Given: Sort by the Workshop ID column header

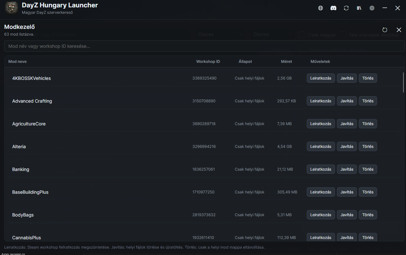Looking at the screenshot, I should point(208,62).
